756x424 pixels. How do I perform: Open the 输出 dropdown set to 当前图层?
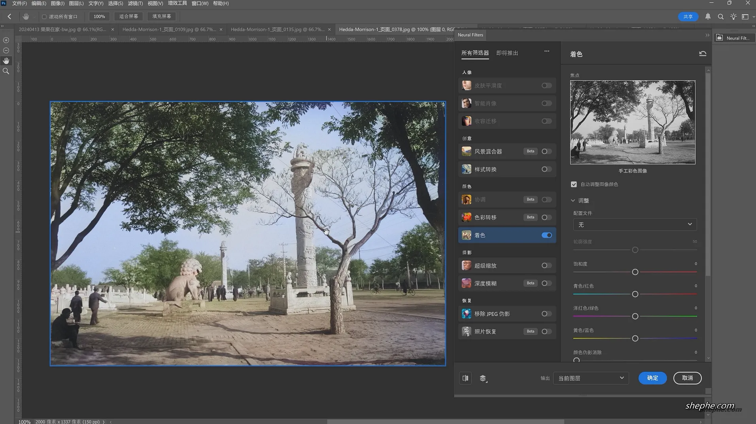coord(590,378)
